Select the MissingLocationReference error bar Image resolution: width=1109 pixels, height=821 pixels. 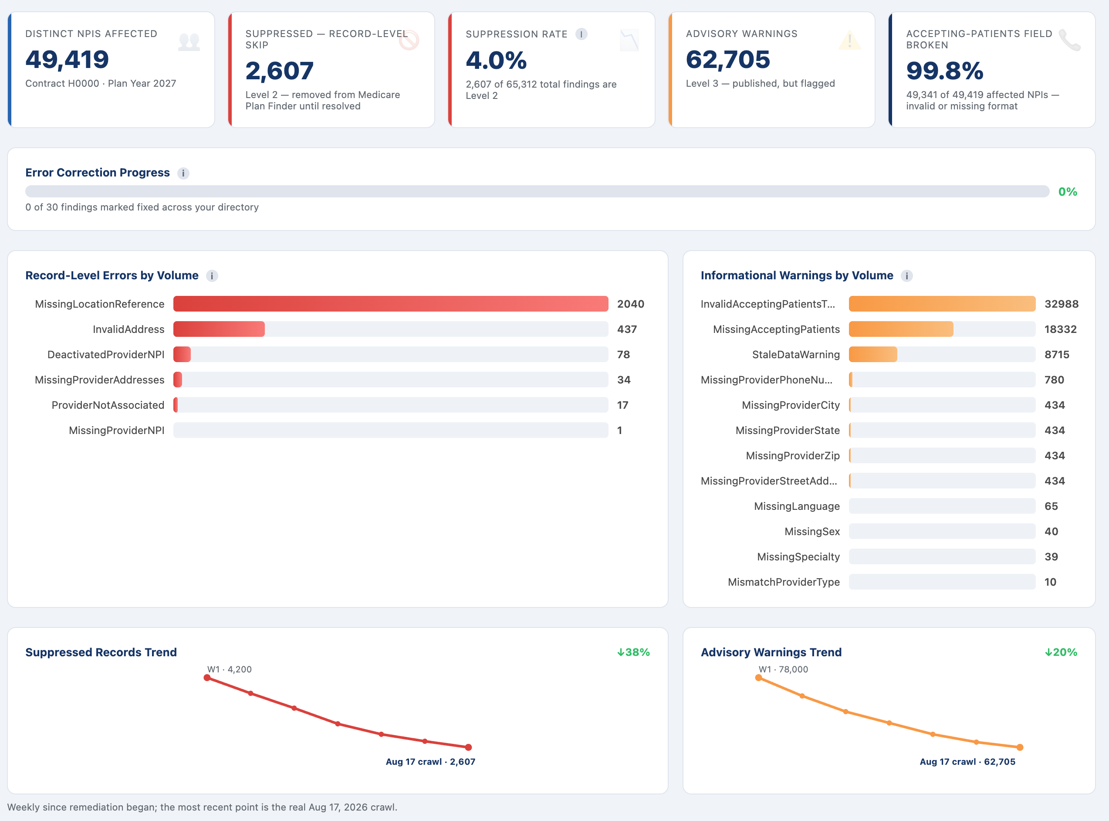tap(390, 304)
